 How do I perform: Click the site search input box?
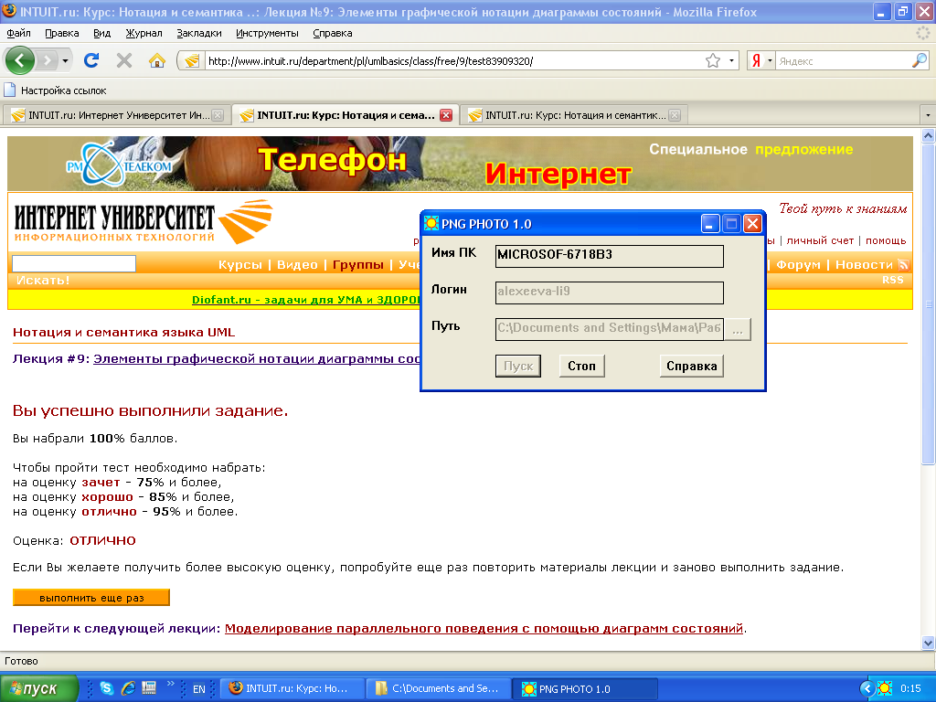(74, 264)
